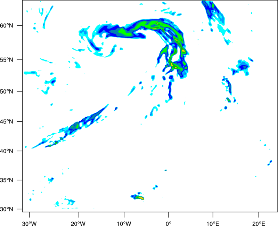278x226 pixels.
Task: Click the 35°N latitude label
Action: (x=6, y=180)
